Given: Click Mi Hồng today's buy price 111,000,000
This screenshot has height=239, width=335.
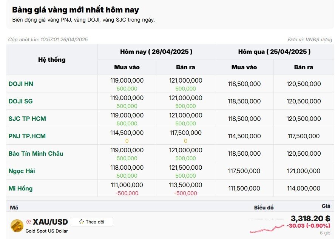Looking at the screenshot, I should point(127,185).
